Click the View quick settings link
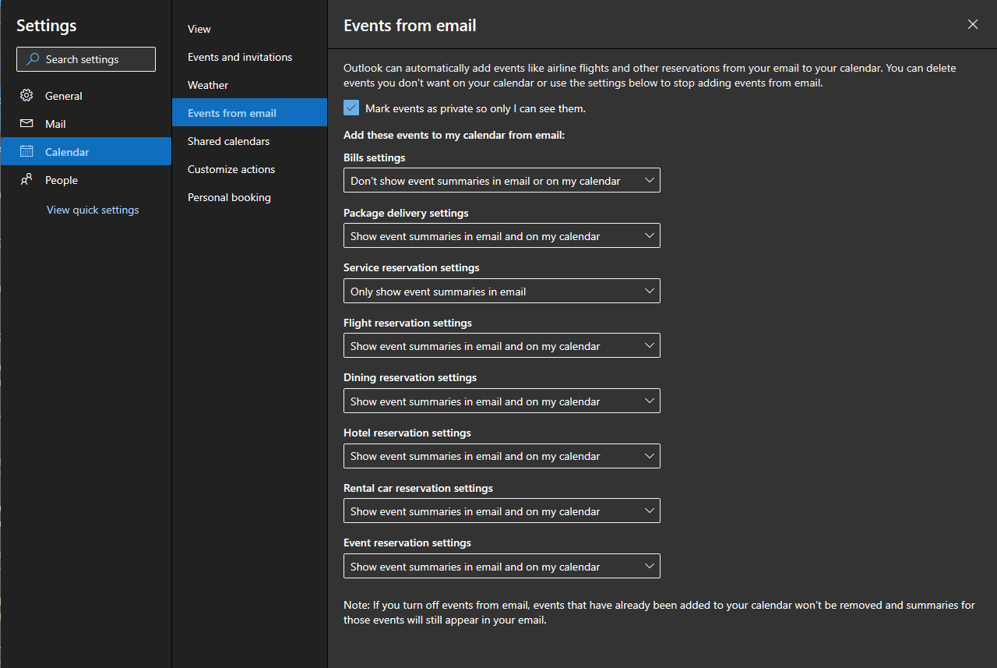Image resolution: width=997 pixels, height=668 pixels. (x=92, y=210)
